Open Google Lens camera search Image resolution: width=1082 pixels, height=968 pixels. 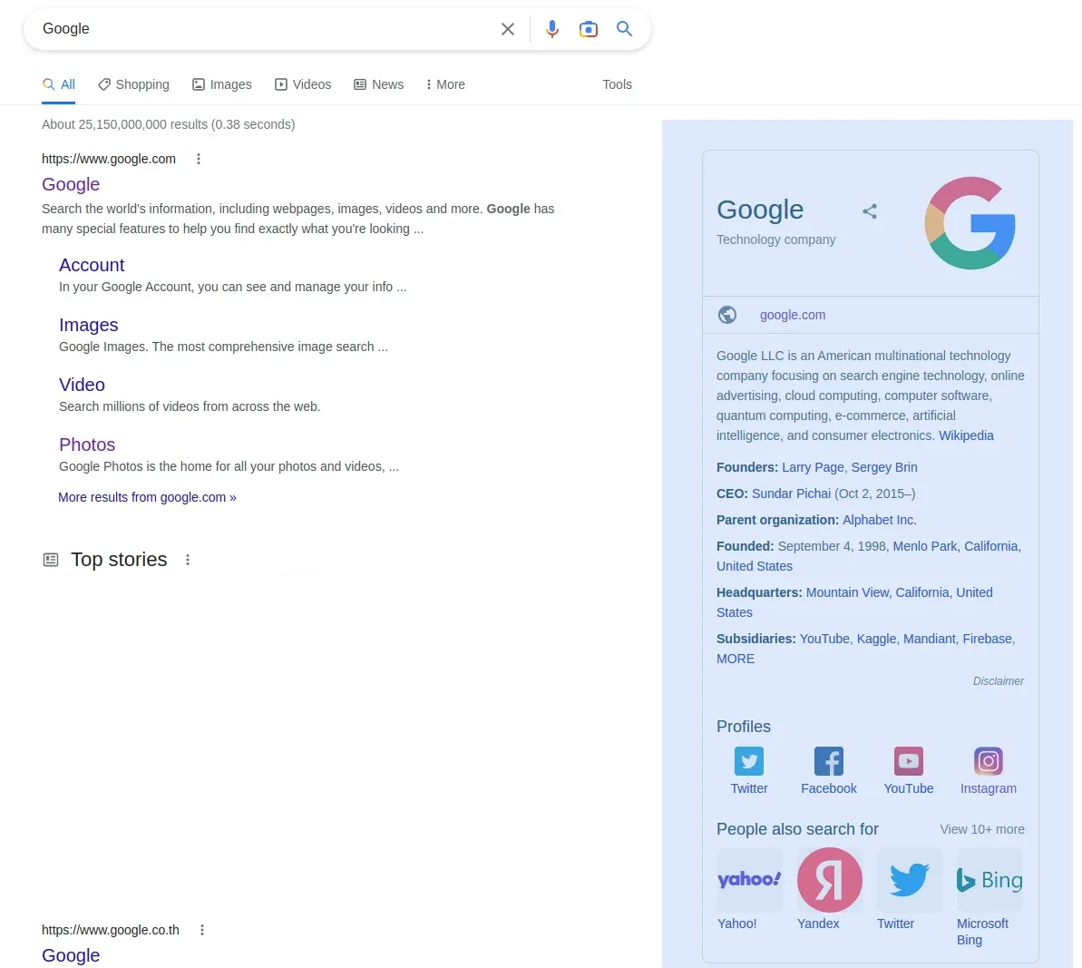[589, 28]
